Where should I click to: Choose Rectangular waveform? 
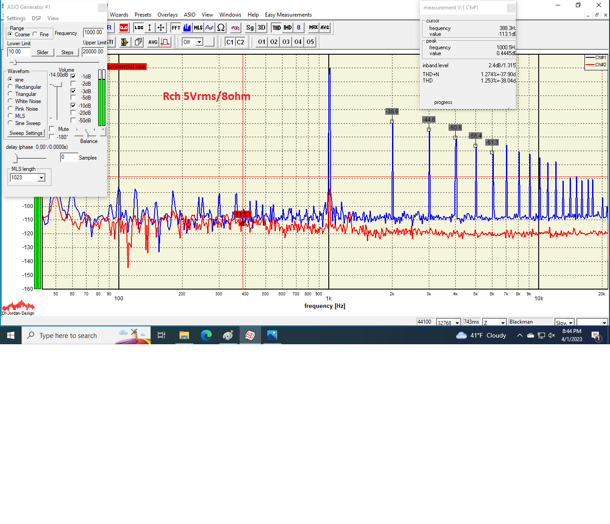click(x=10, y=87)
